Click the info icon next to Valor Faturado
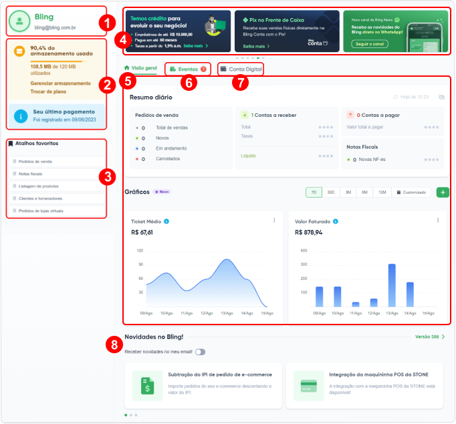This screenshot has width=456, height=424. coord(336,221)
